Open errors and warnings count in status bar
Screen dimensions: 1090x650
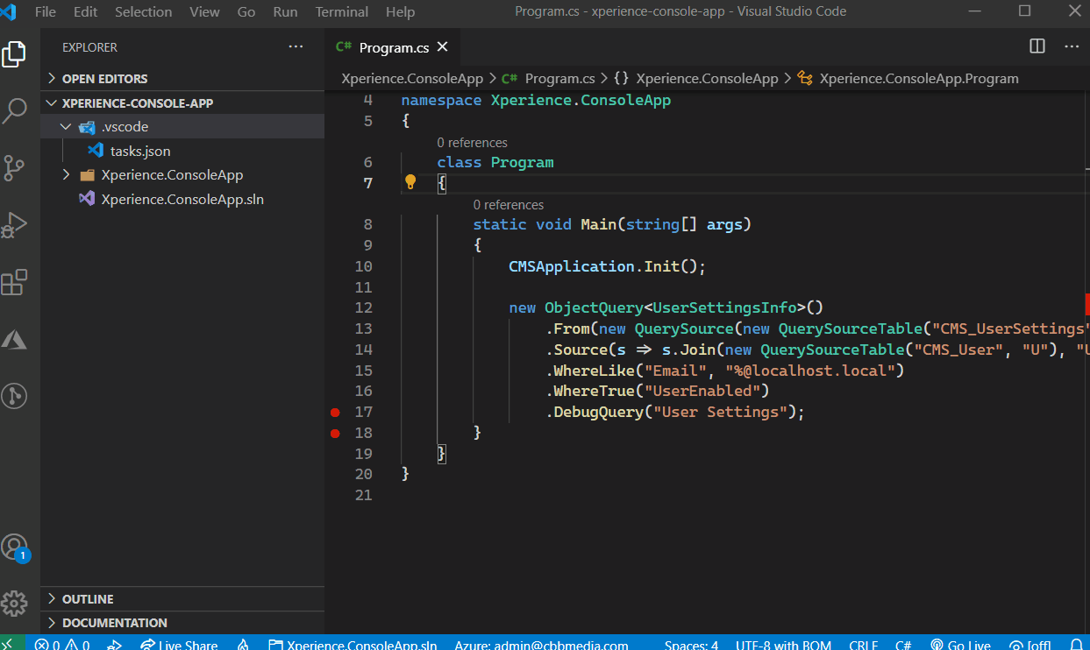61,645
